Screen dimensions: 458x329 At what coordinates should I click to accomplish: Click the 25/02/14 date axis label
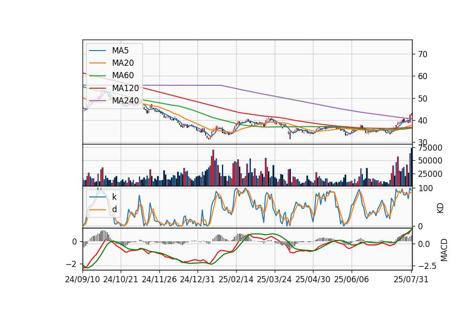[236, 279]
